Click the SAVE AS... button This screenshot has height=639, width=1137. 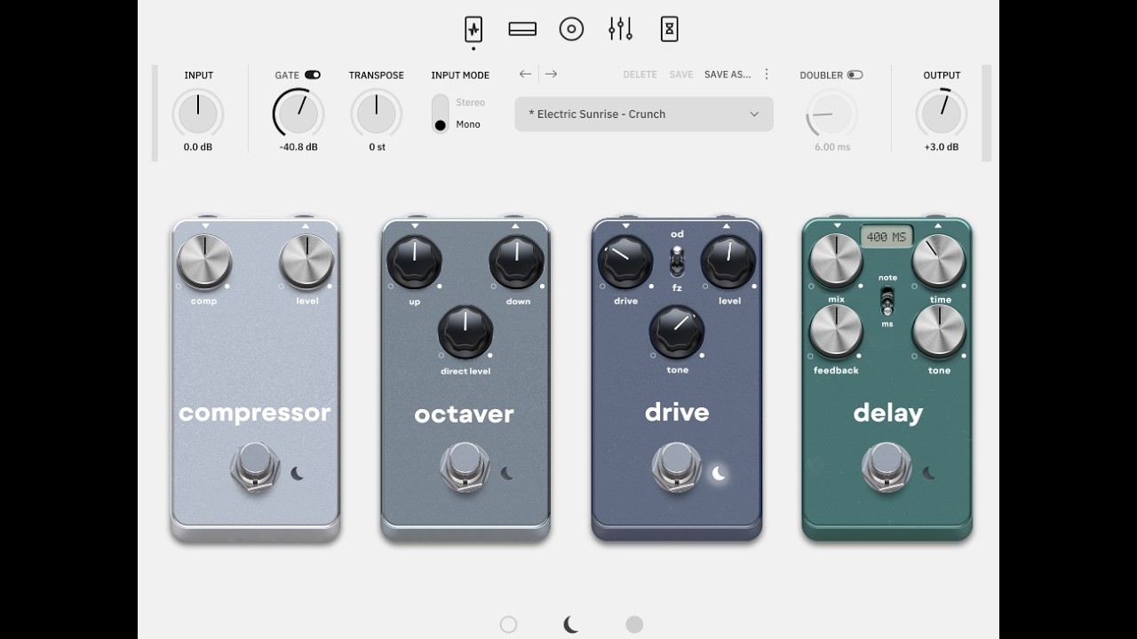(728, 75)
